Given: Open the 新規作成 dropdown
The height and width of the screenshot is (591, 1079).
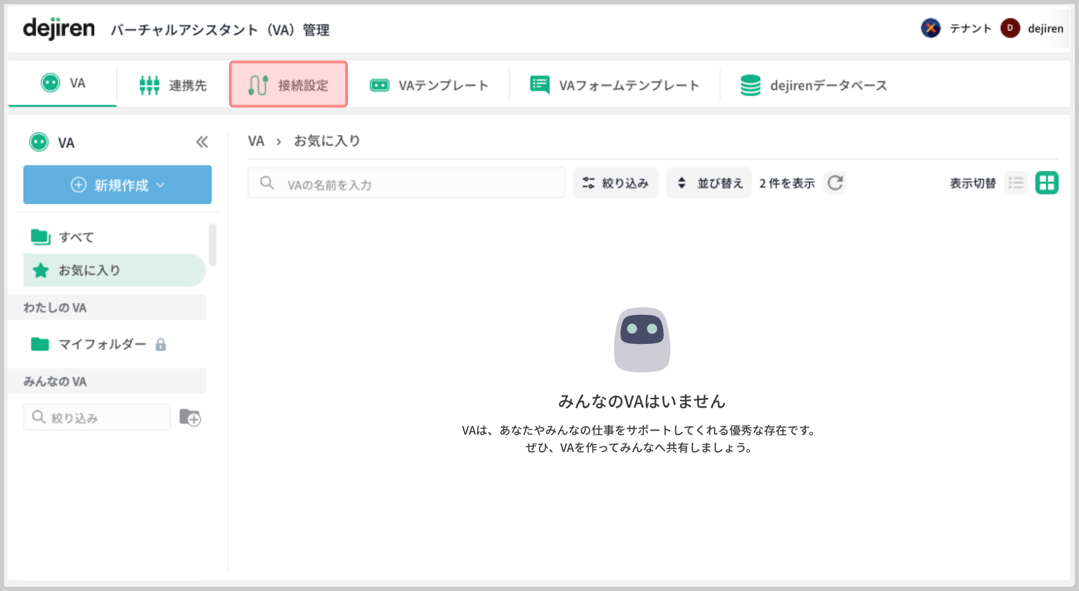Looking at the screenshot, I should (118, 185).
